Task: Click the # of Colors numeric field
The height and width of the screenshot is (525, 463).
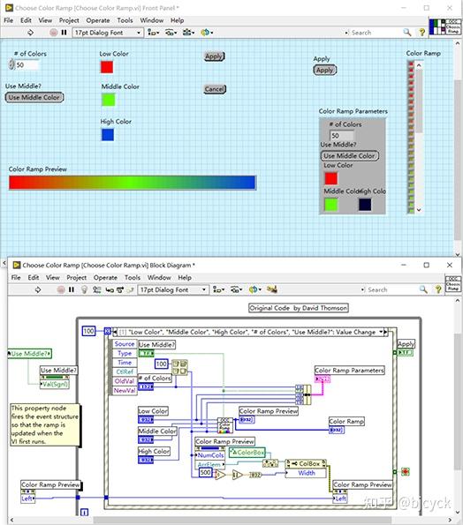Action: [27, 65]
